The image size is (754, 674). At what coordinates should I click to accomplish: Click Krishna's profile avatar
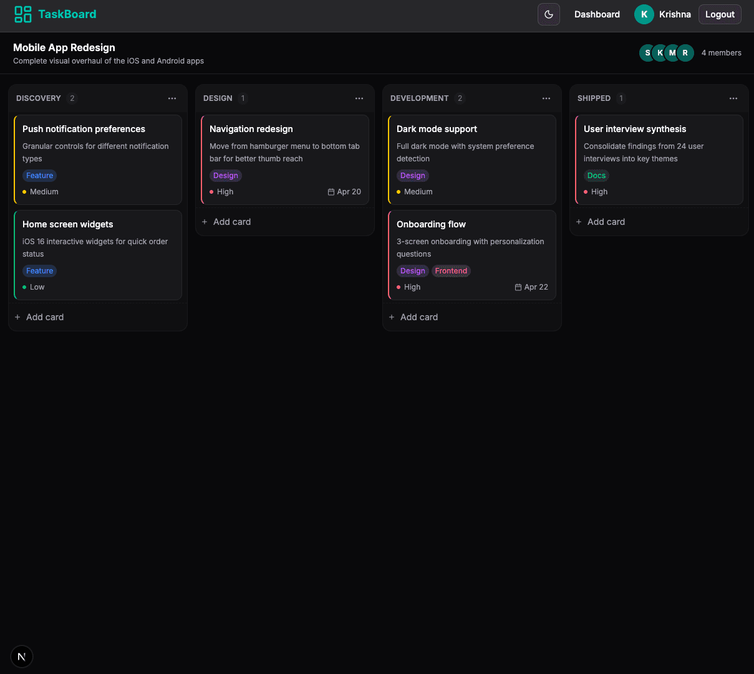tap(644, 14)
